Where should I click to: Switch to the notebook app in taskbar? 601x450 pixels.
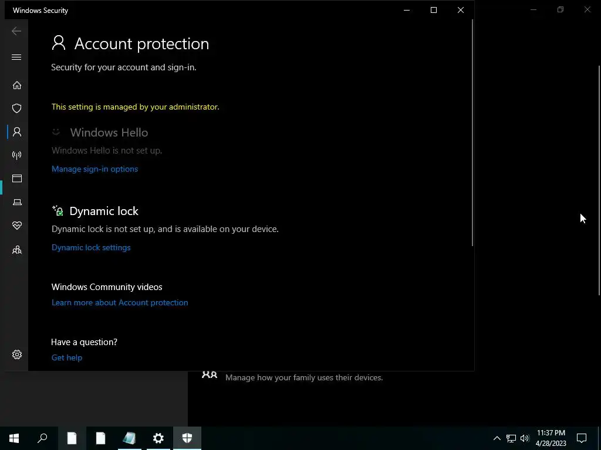(x=130, y=438)
